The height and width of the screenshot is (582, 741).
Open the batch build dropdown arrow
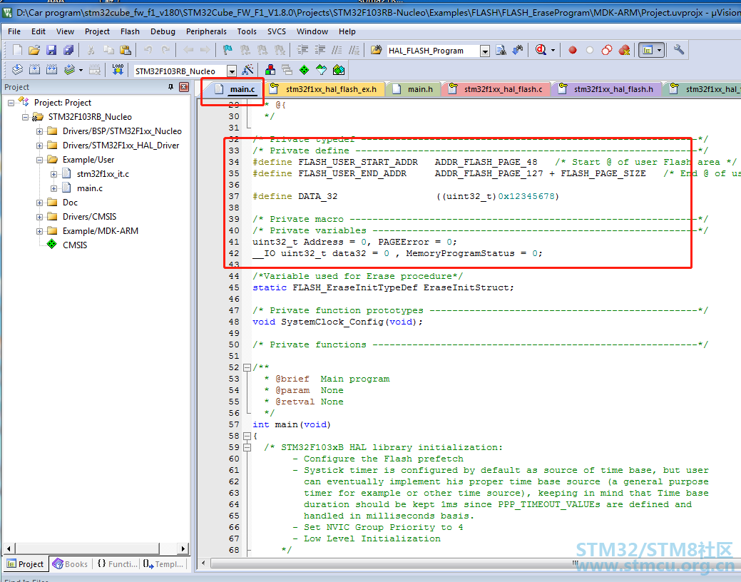[81, 70]
